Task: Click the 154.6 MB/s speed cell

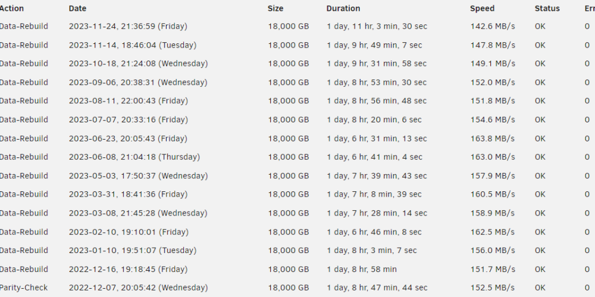Action: (493, 120)
